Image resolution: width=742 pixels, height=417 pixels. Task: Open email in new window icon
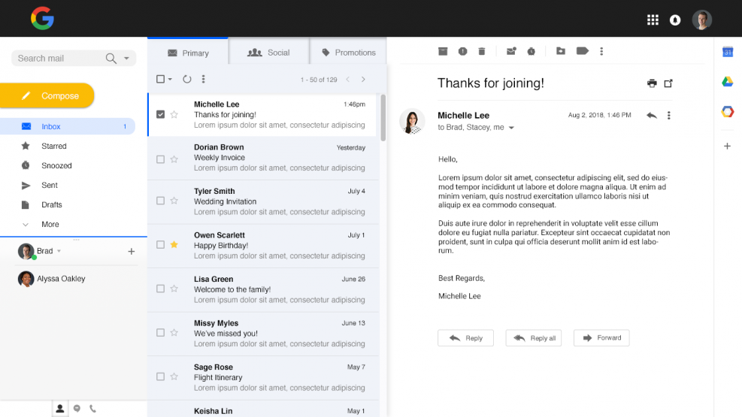tap(668, 83)
